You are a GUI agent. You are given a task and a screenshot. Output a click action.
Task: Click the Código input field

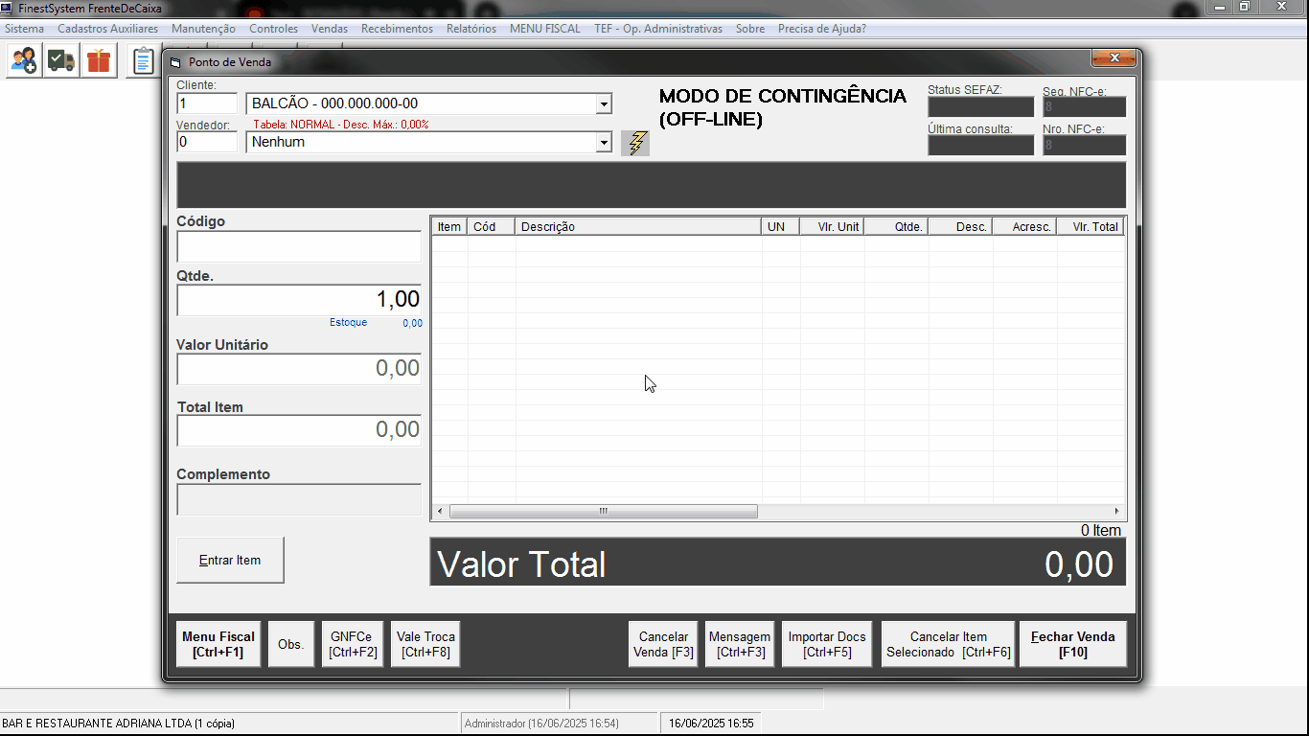(x=299, y=247)
